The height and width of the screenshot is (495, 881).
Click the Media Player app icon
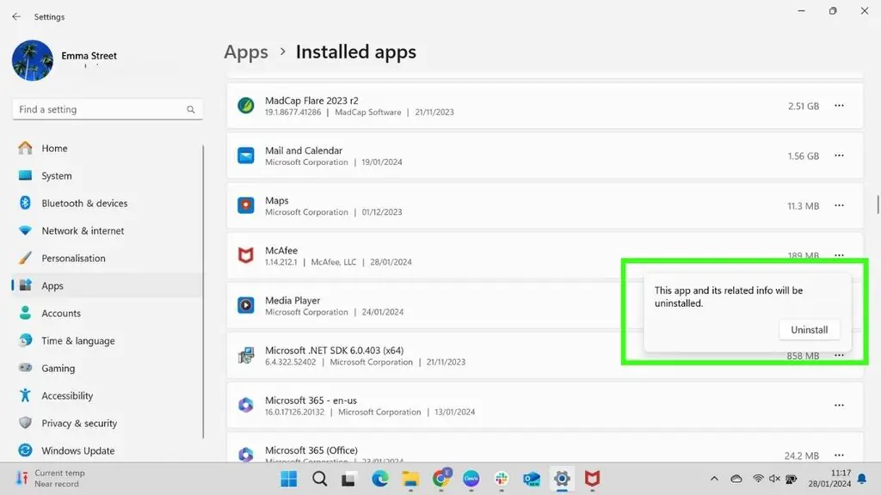(246, 305)
